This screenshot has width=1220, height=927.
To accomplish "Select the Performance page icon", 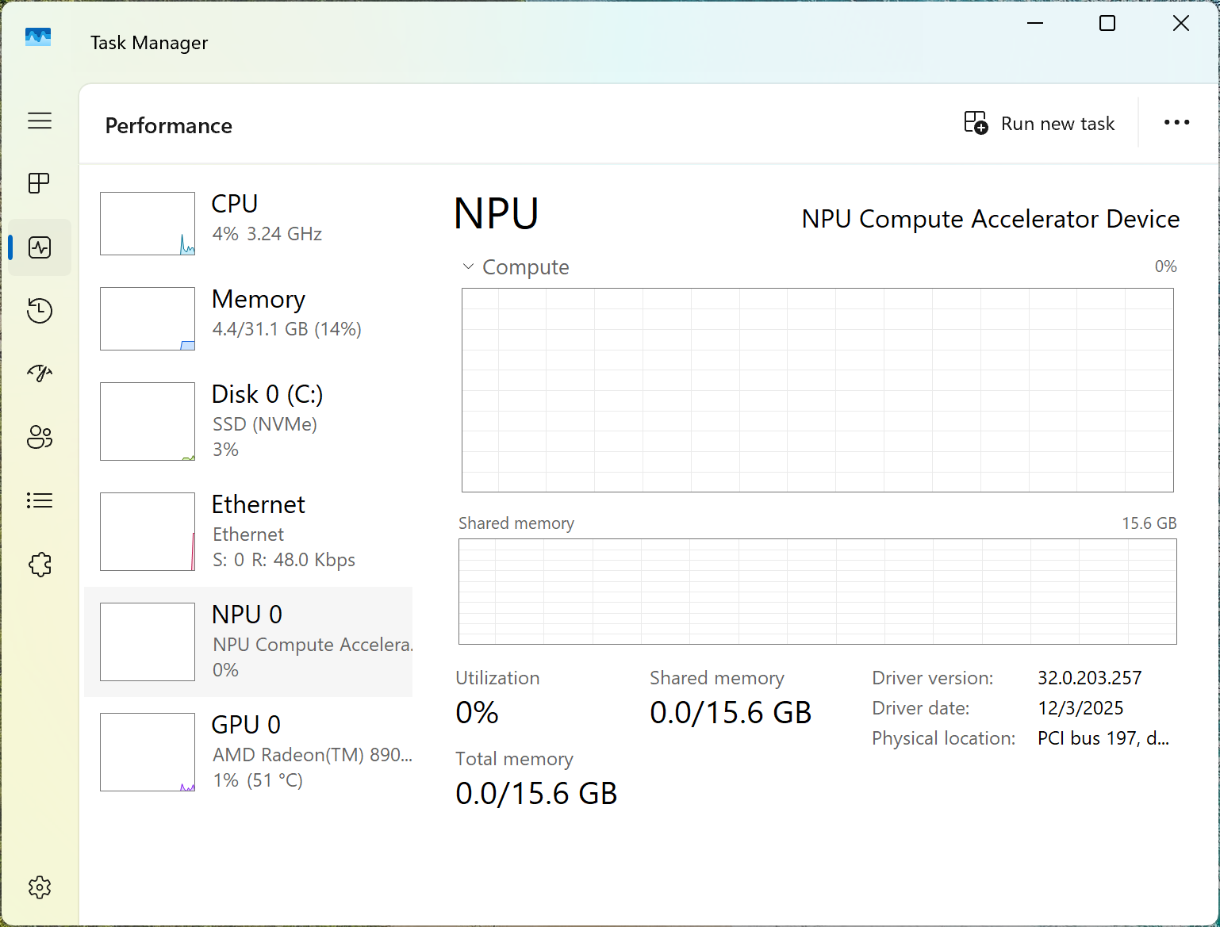I will 40,247.
